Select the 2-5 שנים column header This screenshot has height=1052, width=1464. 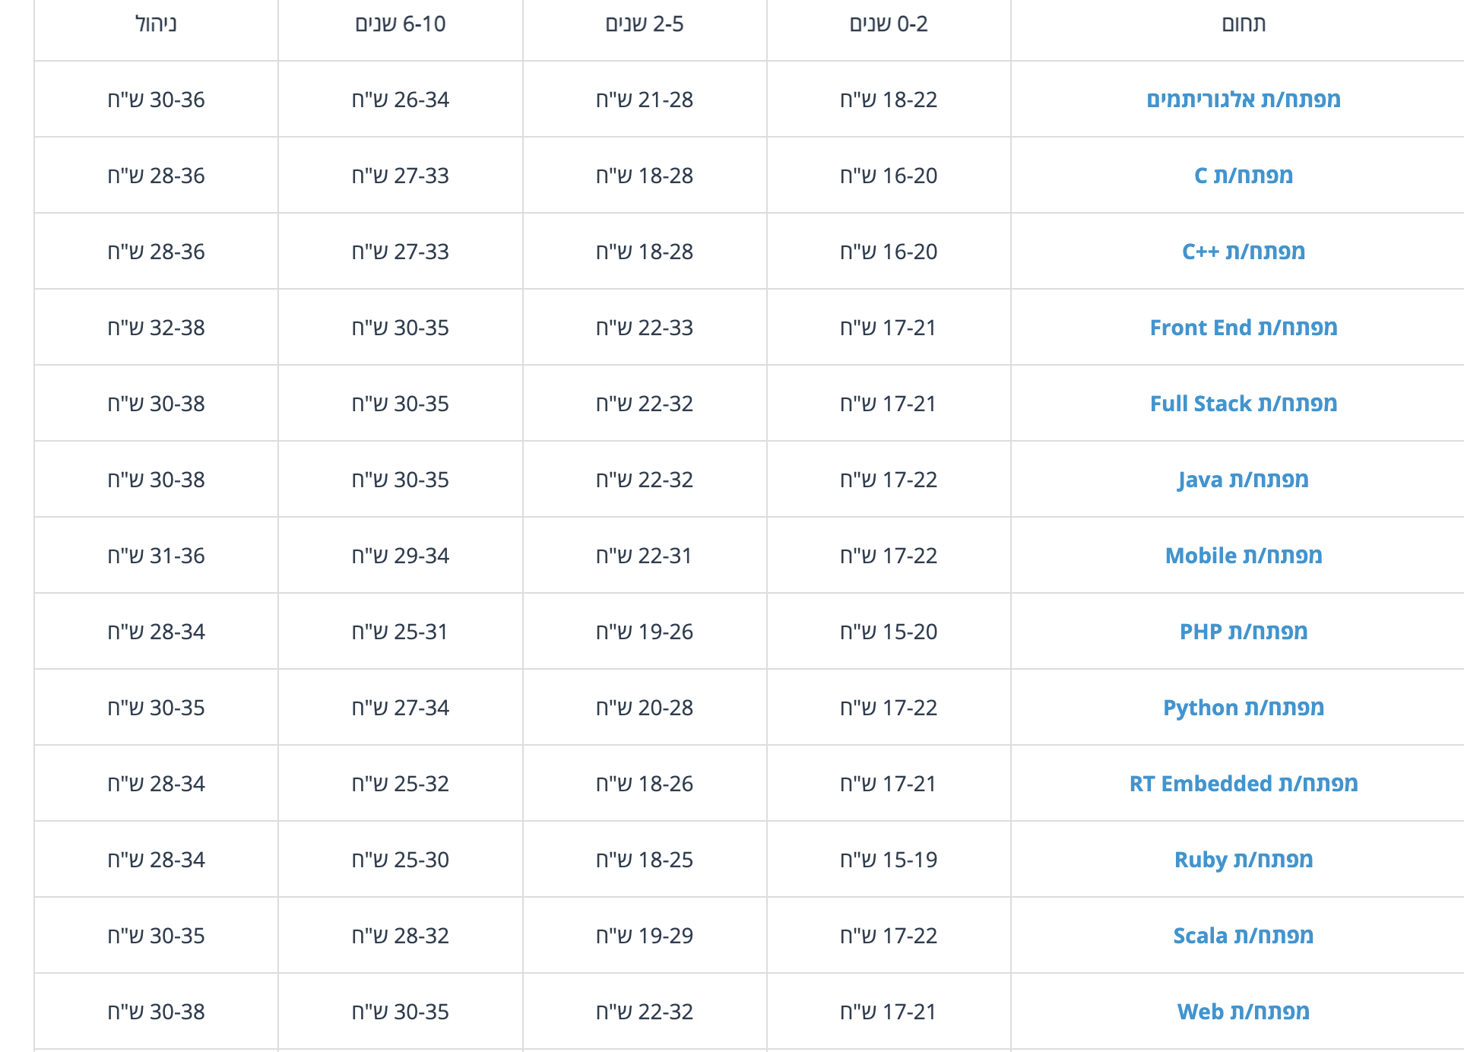pyautogui.click(x=644, y=24)
